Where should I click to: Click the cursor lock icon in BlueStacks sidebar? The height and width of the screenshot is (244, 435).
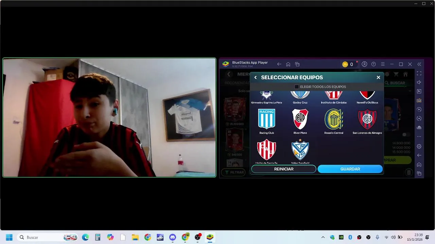[x=419, y=91]
